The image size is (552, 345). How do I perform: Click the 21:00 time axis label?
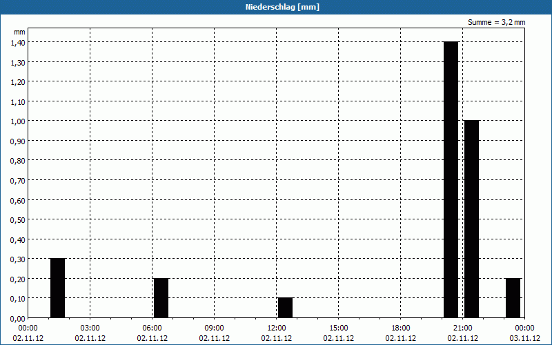click(462, 328)
